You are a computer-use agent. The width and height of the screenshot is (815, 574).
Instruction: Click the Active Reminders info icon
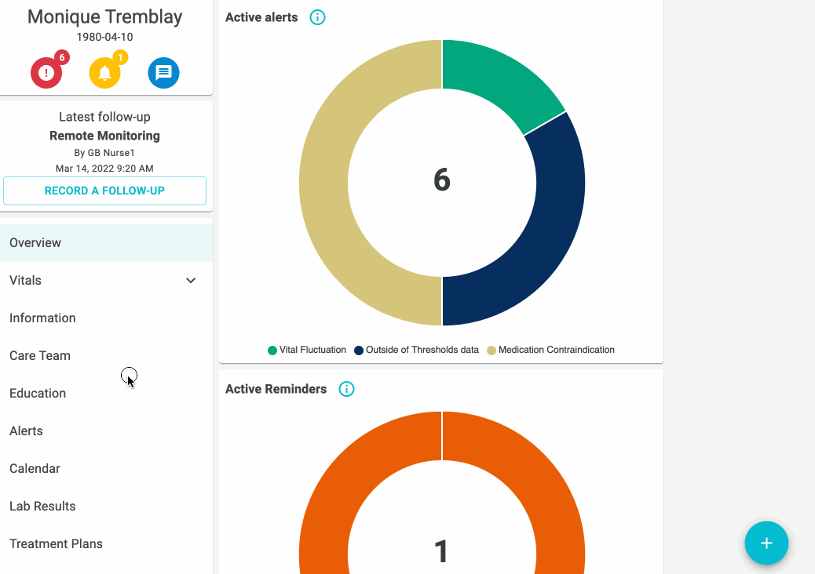point(347,389)
